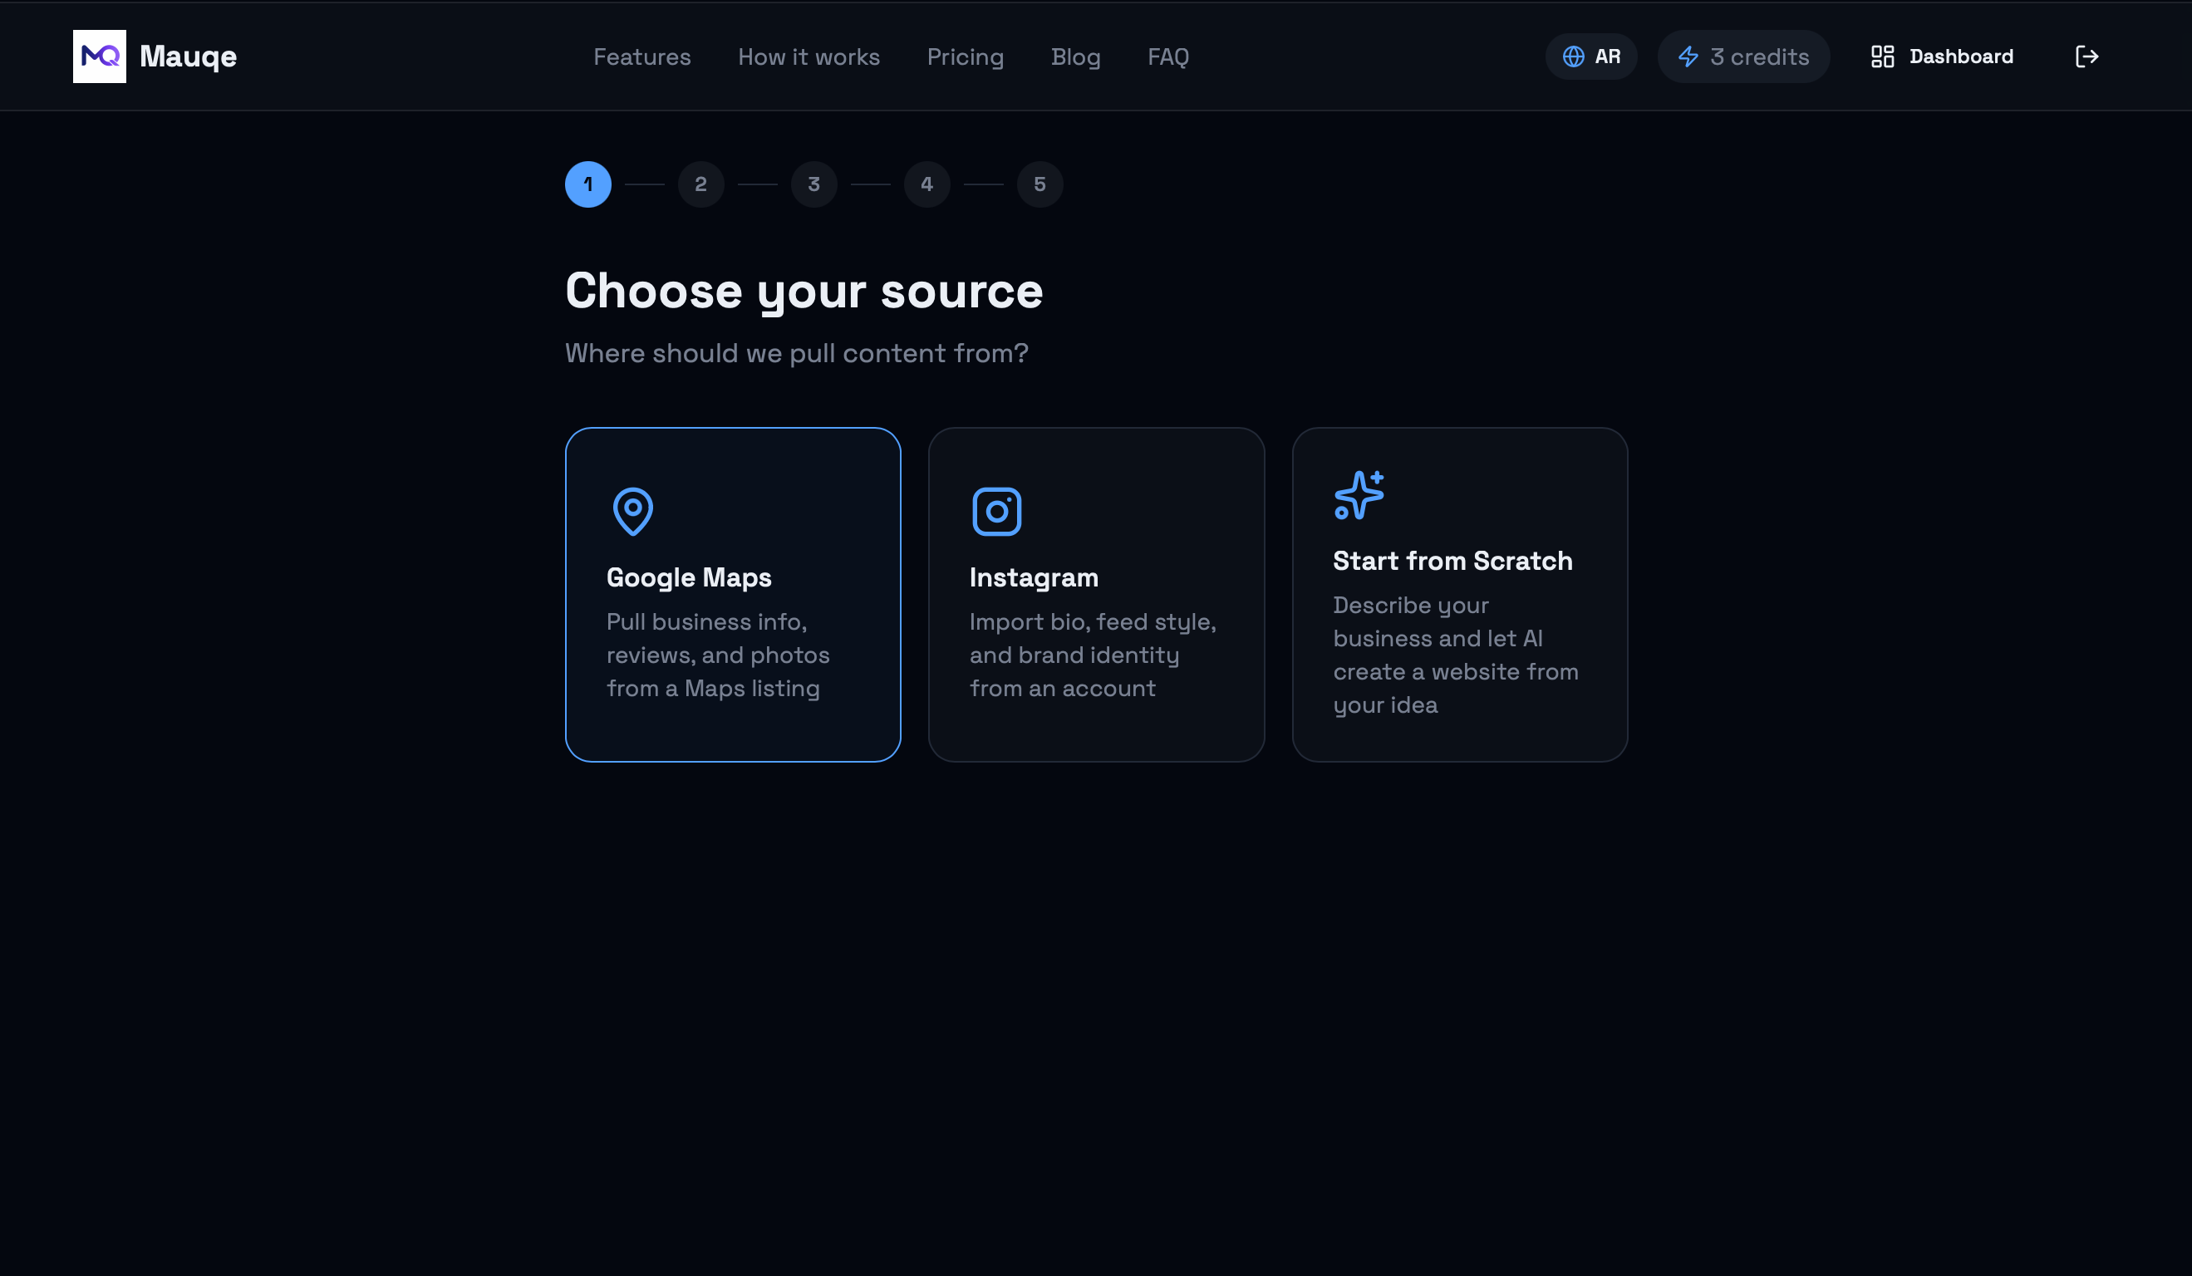Visit the Blog link
The height and width of the screenshot is (1276, 2192).
(x=1076, y=56)
